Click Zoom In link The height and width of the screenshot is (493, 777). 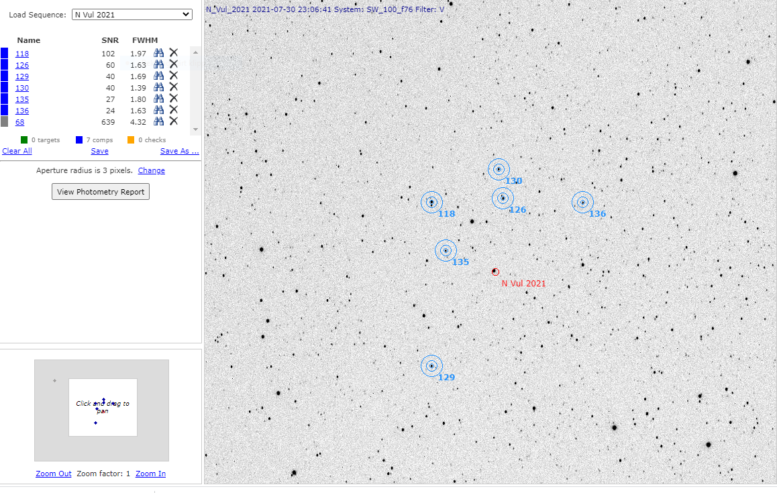click(150, 474)
